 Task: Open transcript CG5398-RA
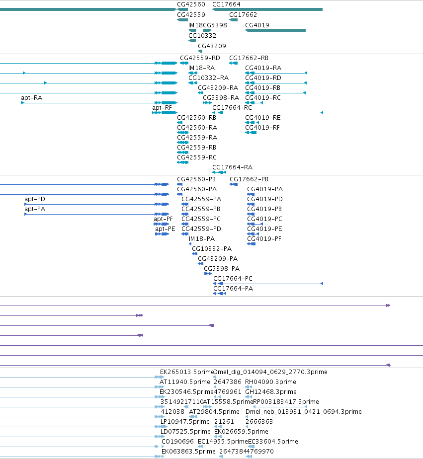click(x=221, y=98)
